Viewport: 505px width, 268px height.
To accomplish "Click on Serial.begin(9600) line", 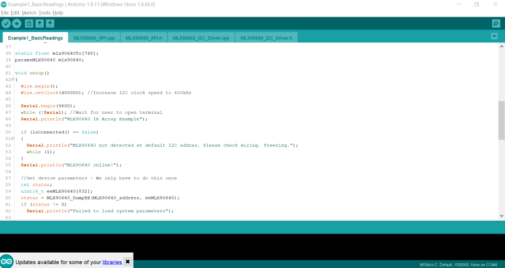I will [x=48, y=106].
